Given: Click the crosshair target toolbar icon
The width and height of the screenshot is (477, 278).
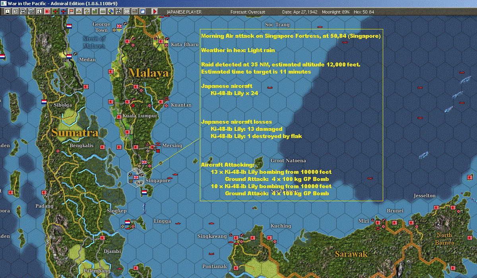Looking at the screenshot, I should click(x=118, y=12).
